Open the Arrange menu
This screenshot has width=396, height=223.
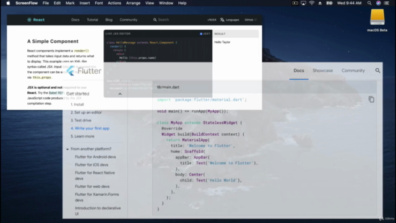[133, 3]
